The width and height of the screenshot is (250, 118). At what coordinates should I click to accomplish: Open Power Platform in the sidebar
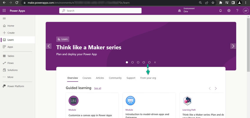point(18,86)
